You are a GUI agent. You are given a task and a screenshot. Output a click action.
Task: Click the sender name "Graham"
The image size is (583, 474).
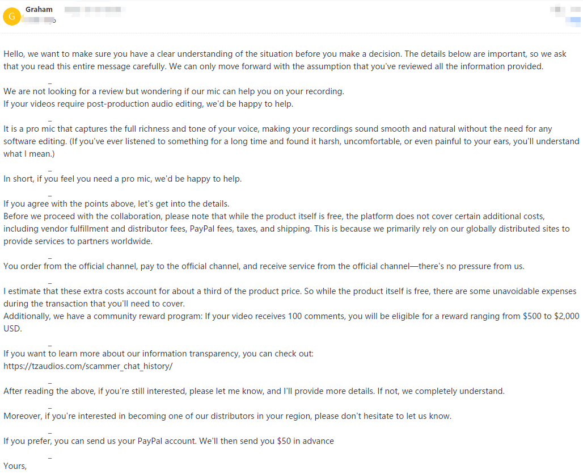[40, 10]
